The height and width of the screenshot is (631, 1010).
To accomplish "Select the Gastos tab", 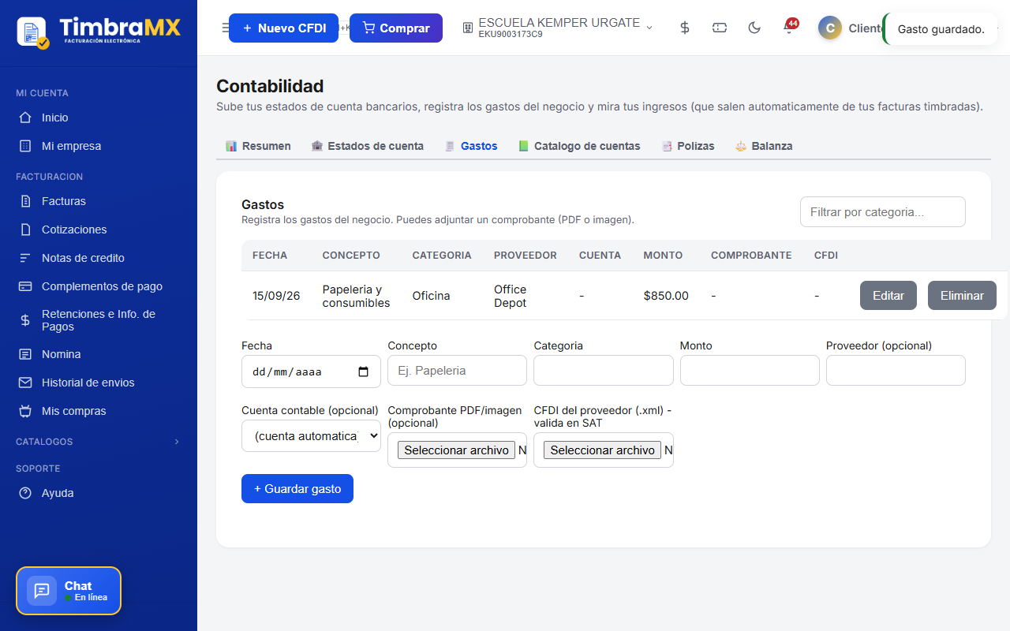I will click(x=471, y=146).
